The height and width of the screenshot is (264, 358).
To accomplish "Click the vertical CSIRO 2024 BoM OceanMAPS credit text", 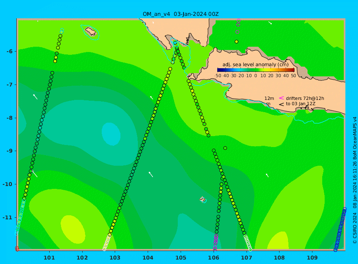I will (355, 180).
